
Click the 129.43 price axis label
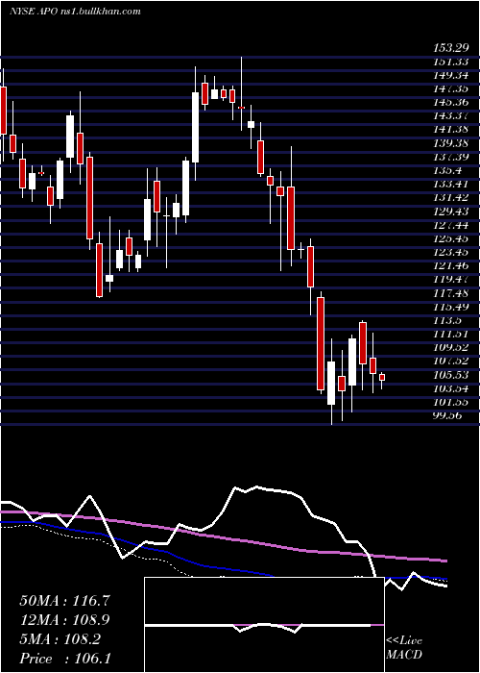click(450, 212)
